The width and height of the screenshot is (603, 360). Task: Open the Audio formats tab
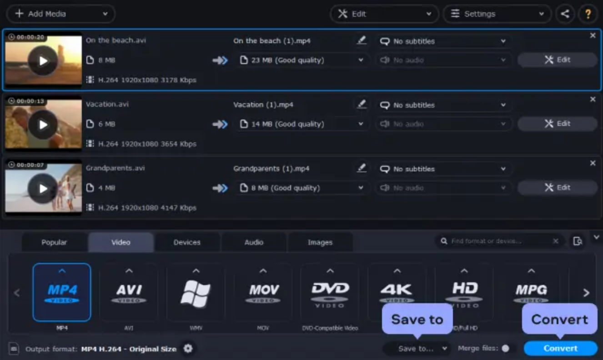click(x=253, y=242)
